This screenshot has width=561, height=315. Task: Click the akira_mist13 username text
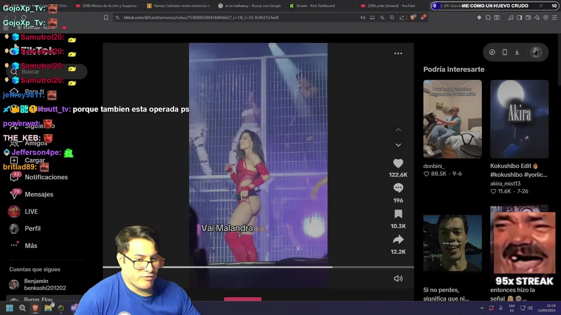click(x=505, y=184)
